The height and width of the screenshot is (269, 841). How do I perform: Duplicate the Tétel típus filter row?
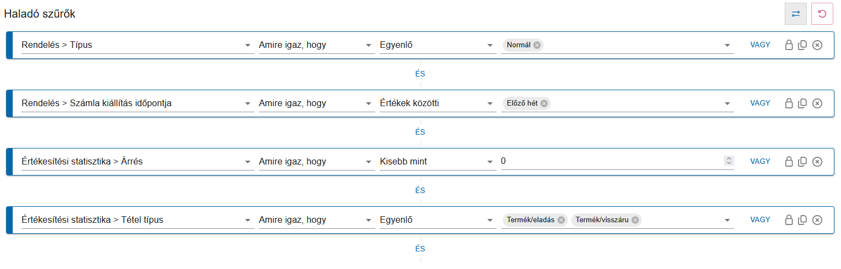pyautogui.click(x=803, y=220)
